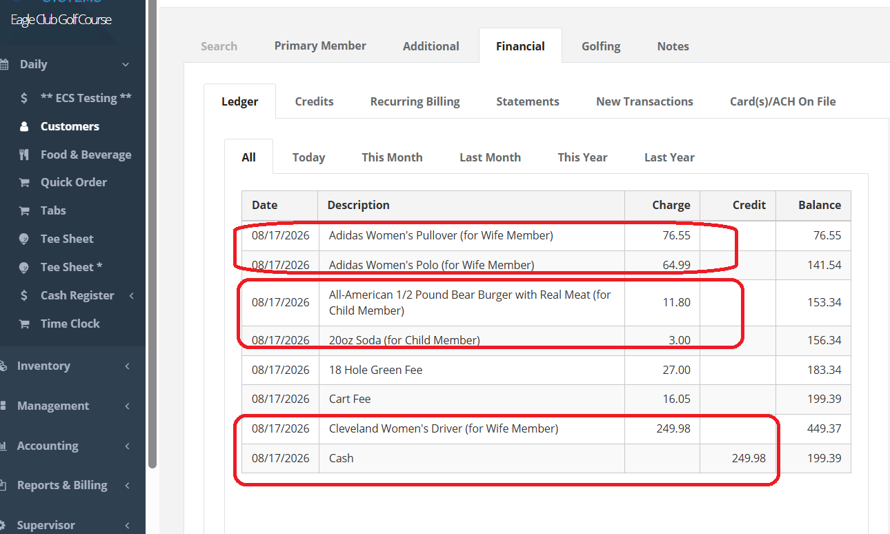Image resolution: width=890 pixels, height=534 pixels.
Task: Filter ledger to Today
Action: 308,157
